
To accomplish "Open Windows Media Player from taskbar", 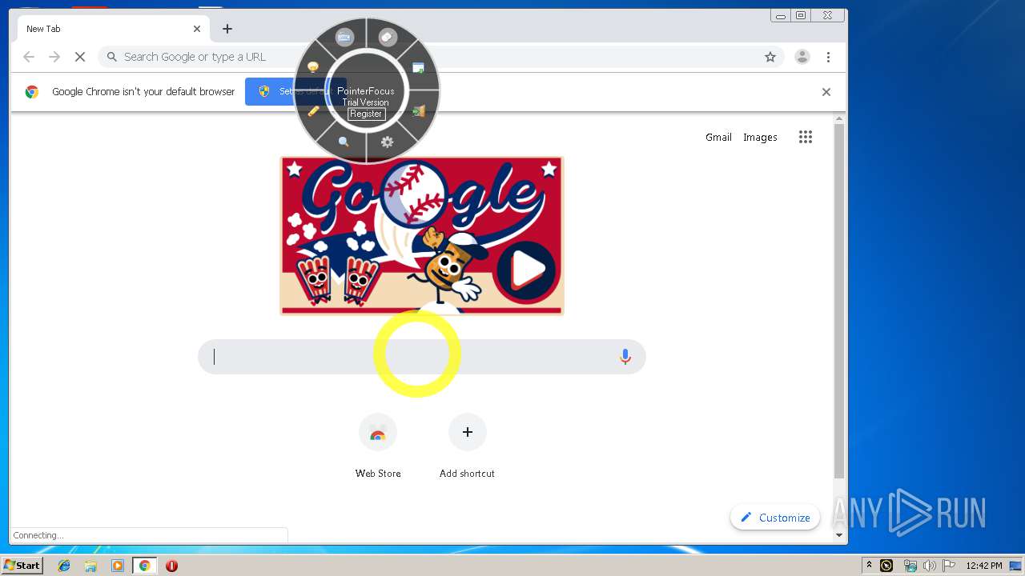I will (x=118, y=566).
